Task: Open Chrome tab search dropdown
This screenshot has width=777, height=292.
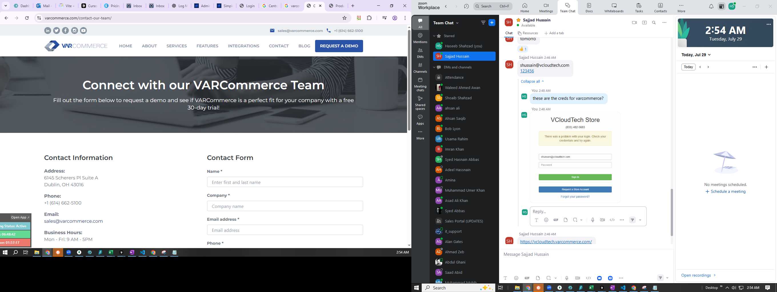Action: 6,6
